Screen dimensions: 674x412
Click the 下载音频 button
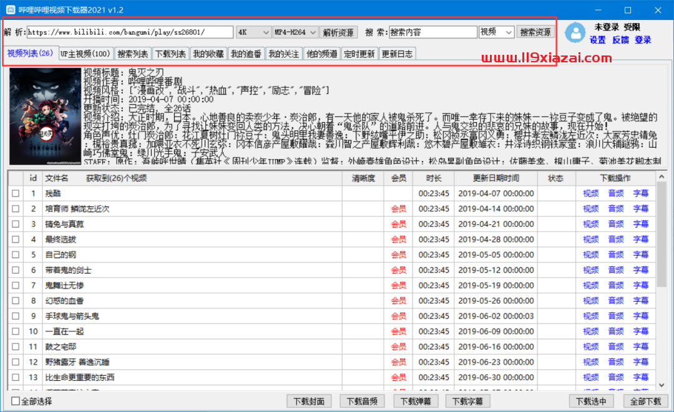point(363,401)
